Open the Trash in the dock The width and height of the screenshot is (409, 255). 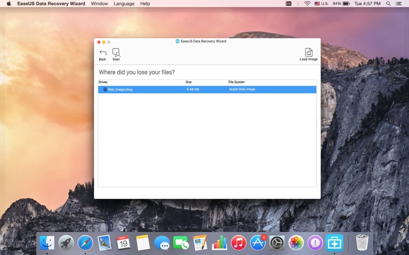click(362, 242)
